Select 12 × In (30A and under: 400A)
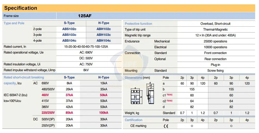259x133 pixels. pos(215,35)
